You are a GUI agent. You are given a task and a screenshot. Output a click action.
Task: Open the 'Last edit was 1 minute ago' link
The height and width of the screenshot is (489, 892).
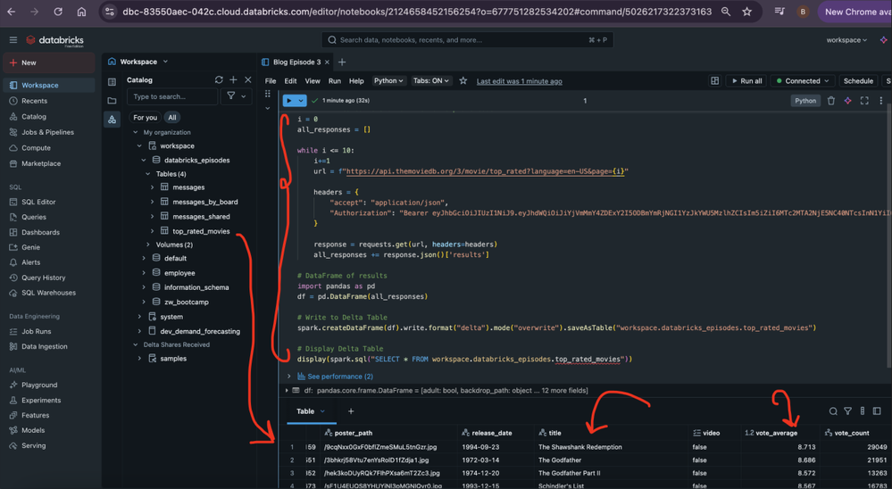[519, 81]
